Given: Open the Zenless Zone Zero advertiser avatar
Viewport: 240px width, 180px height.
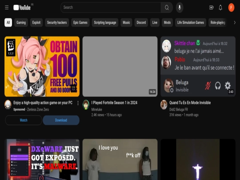Looking at the screenshot, I should click(x=8, y=104).
